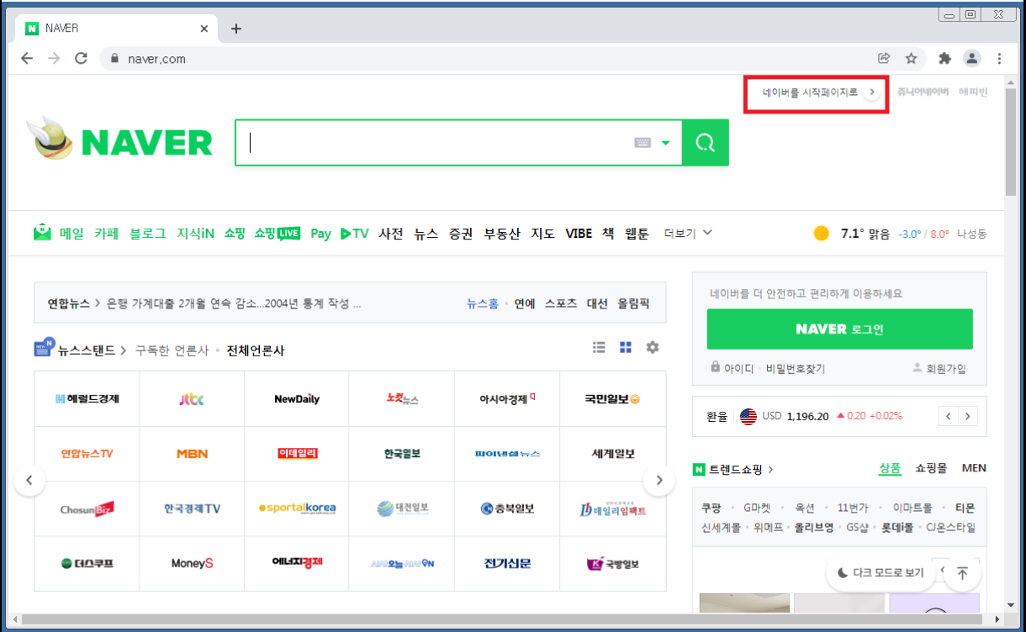Click the green NAVER 로그인 button
The width and height of the screenshot is (1026, 632).
coord(839,329)
